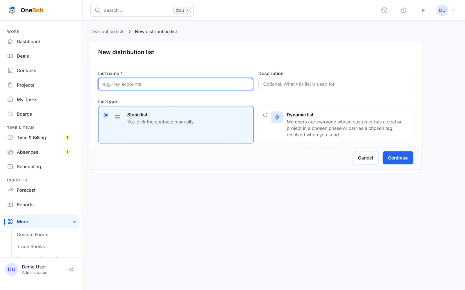Open Custom Forms submenu item
465x290 pixels.
point(33,235)
